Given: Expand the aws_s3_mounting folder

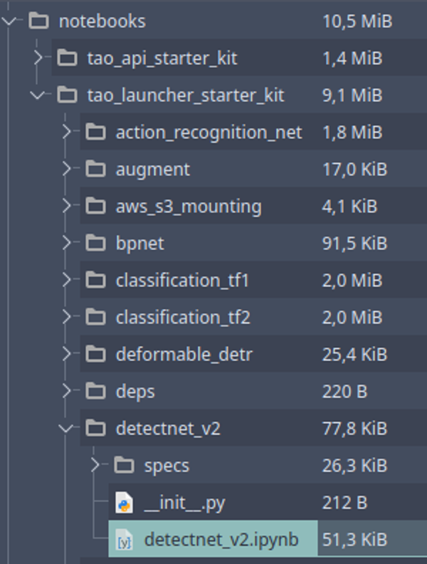Looking at the screenshot, I should pos(66,206).
